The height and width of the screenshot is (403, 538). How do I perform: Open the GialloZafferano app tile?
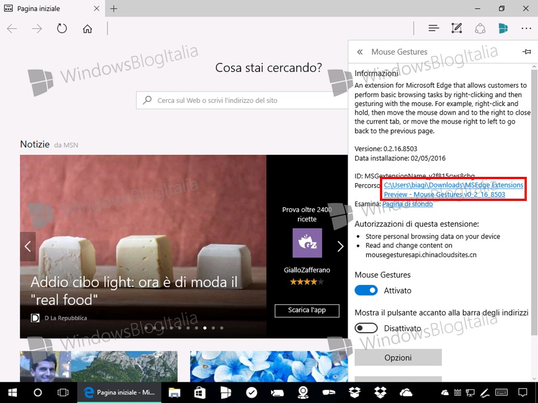point(307,242)
